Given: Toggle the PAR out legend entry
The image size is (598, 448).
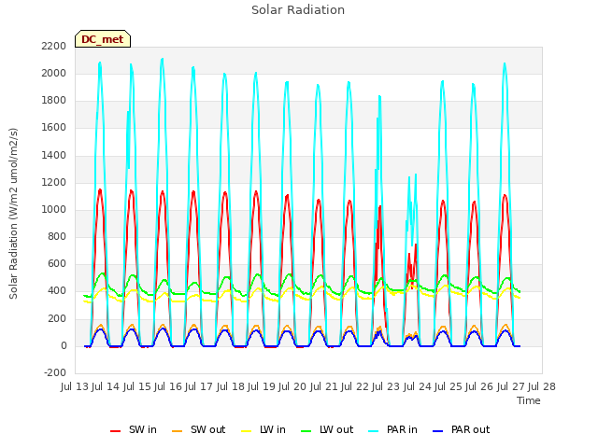Looking at the screenshot, I should [461, 430].
